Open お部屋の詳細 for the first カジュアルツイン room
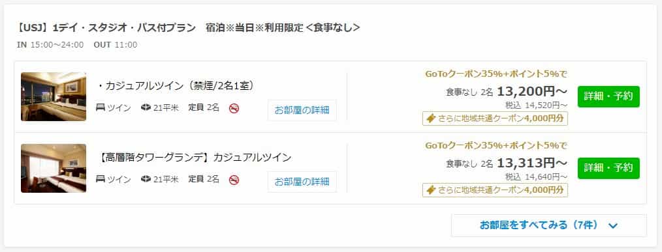662x252 pixels. click(x=302, y=111)
